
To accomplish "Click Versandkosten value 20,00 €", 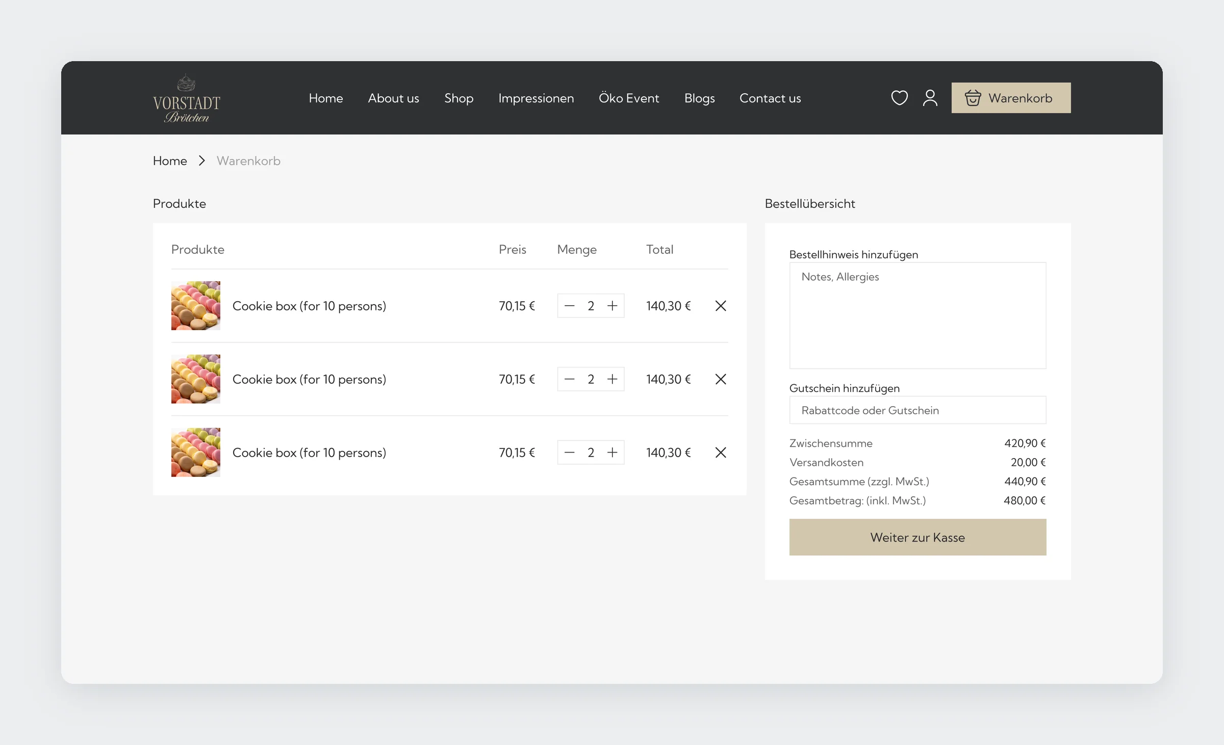I will pyautogui.click(x=1028, y=462).
